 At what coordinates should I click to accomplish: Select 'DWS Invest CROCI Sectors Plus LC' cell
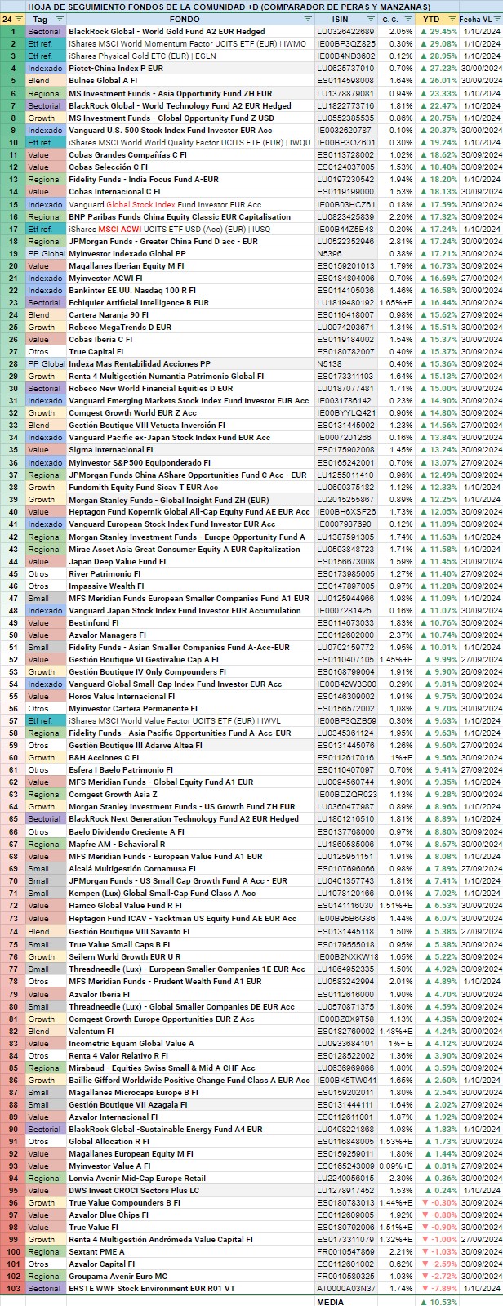tap(189, 1190)
